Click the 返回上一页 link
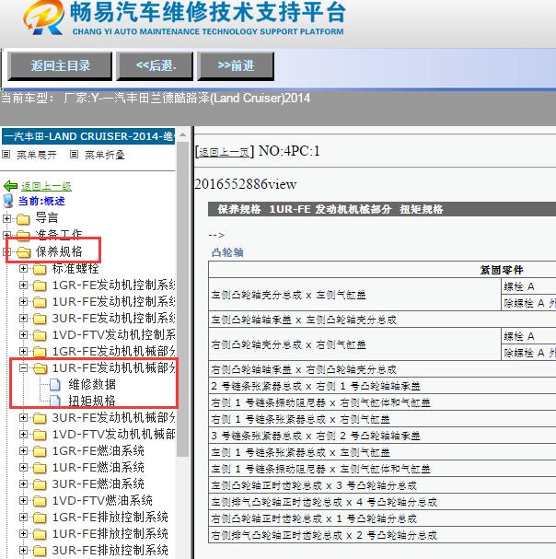The height and width of the screenshot is (559, 556). coord(224,152)
